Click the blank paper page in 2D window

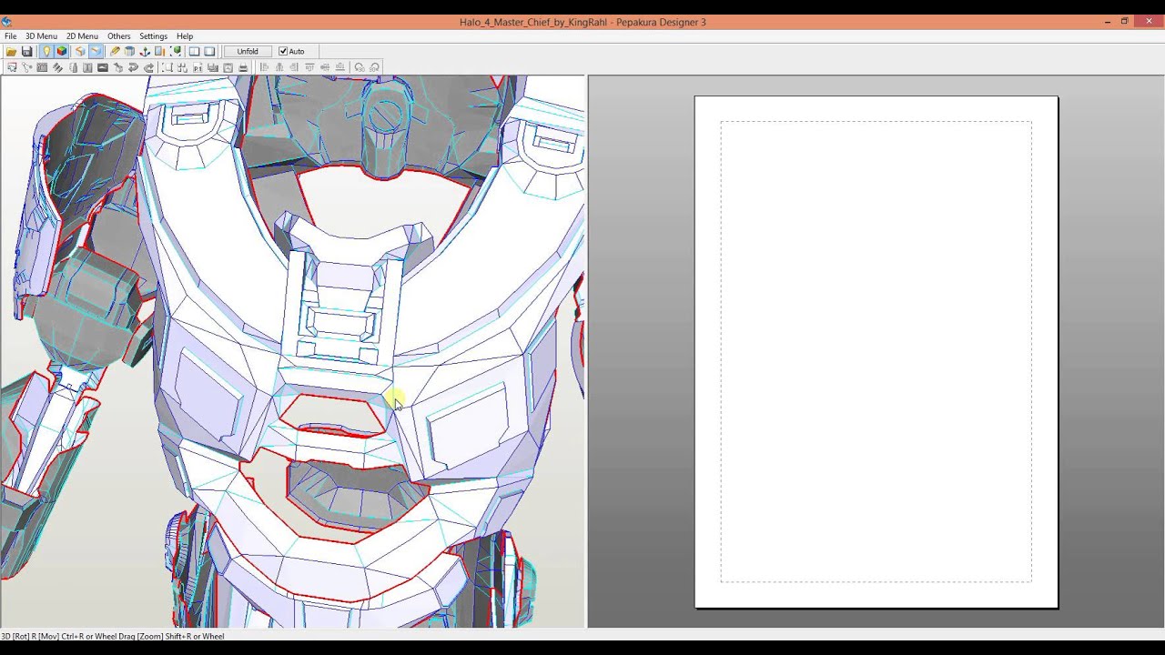pyautogui.click(x=876, y=352)
